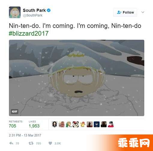The height and width of the screenshot is (151, 153).
Task: View the 1,953 likes list
Action: click(x=34, y=124)
